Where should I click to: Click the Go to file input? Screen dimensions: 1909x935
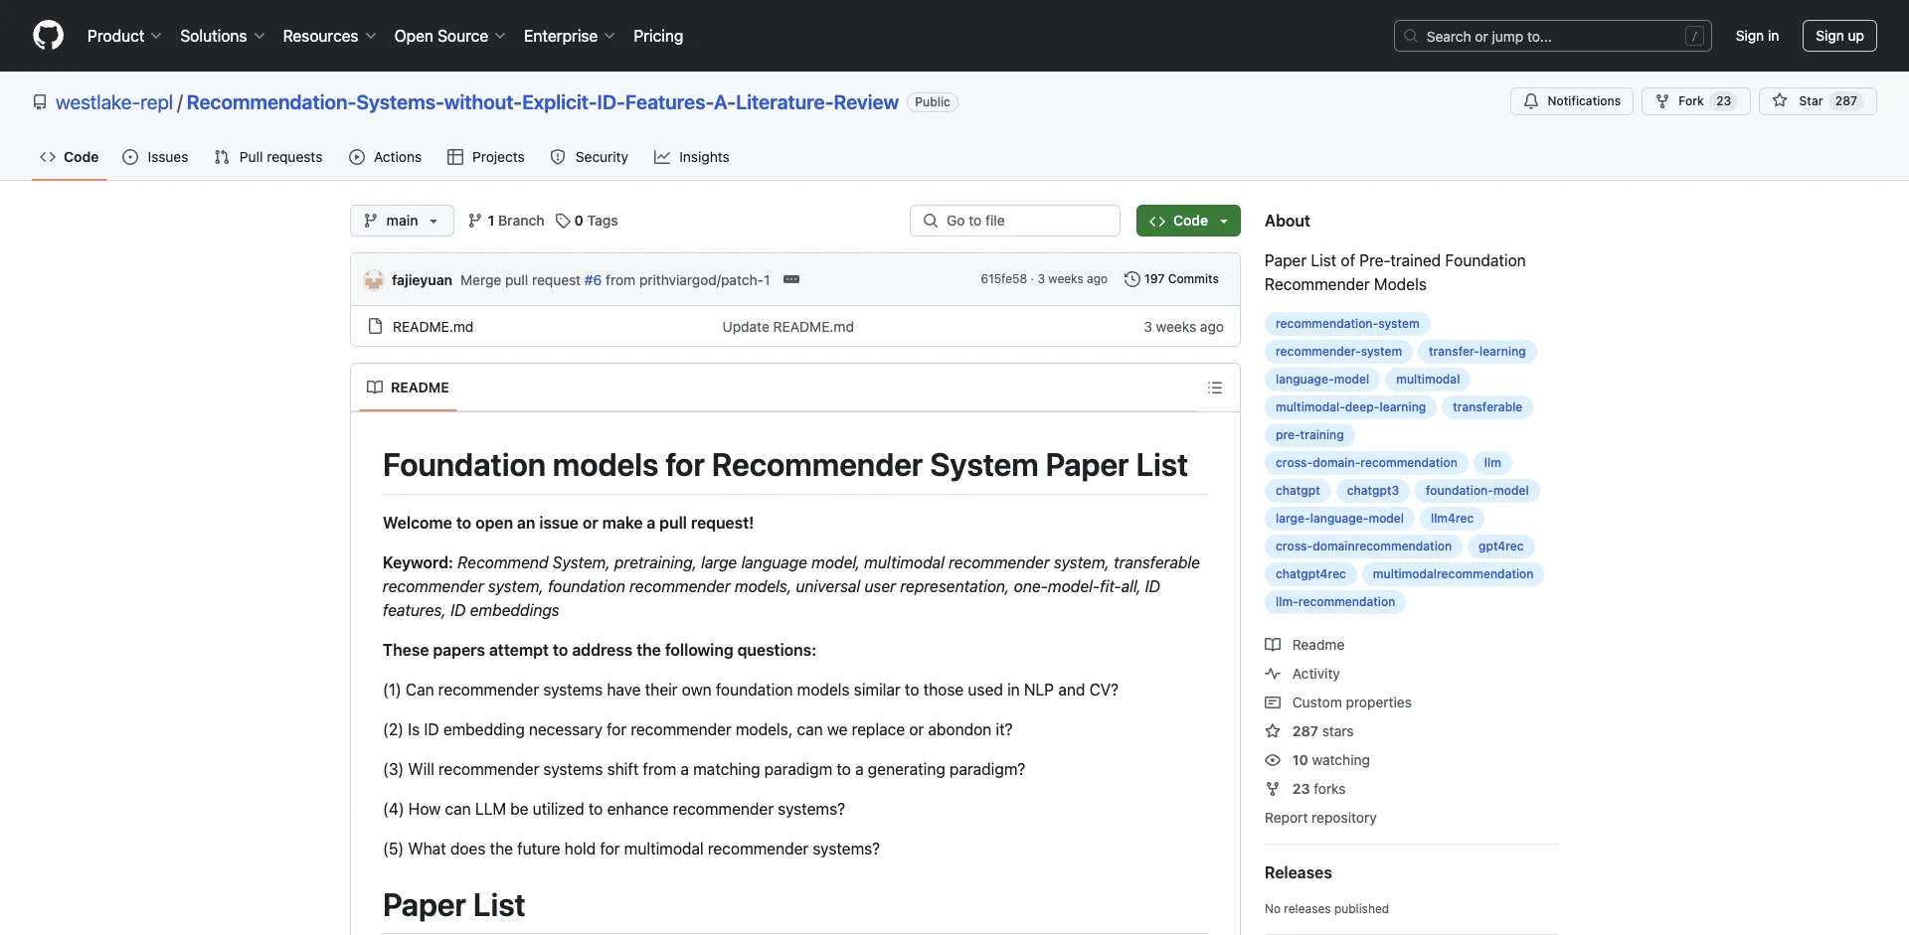tap(1015, 221)
